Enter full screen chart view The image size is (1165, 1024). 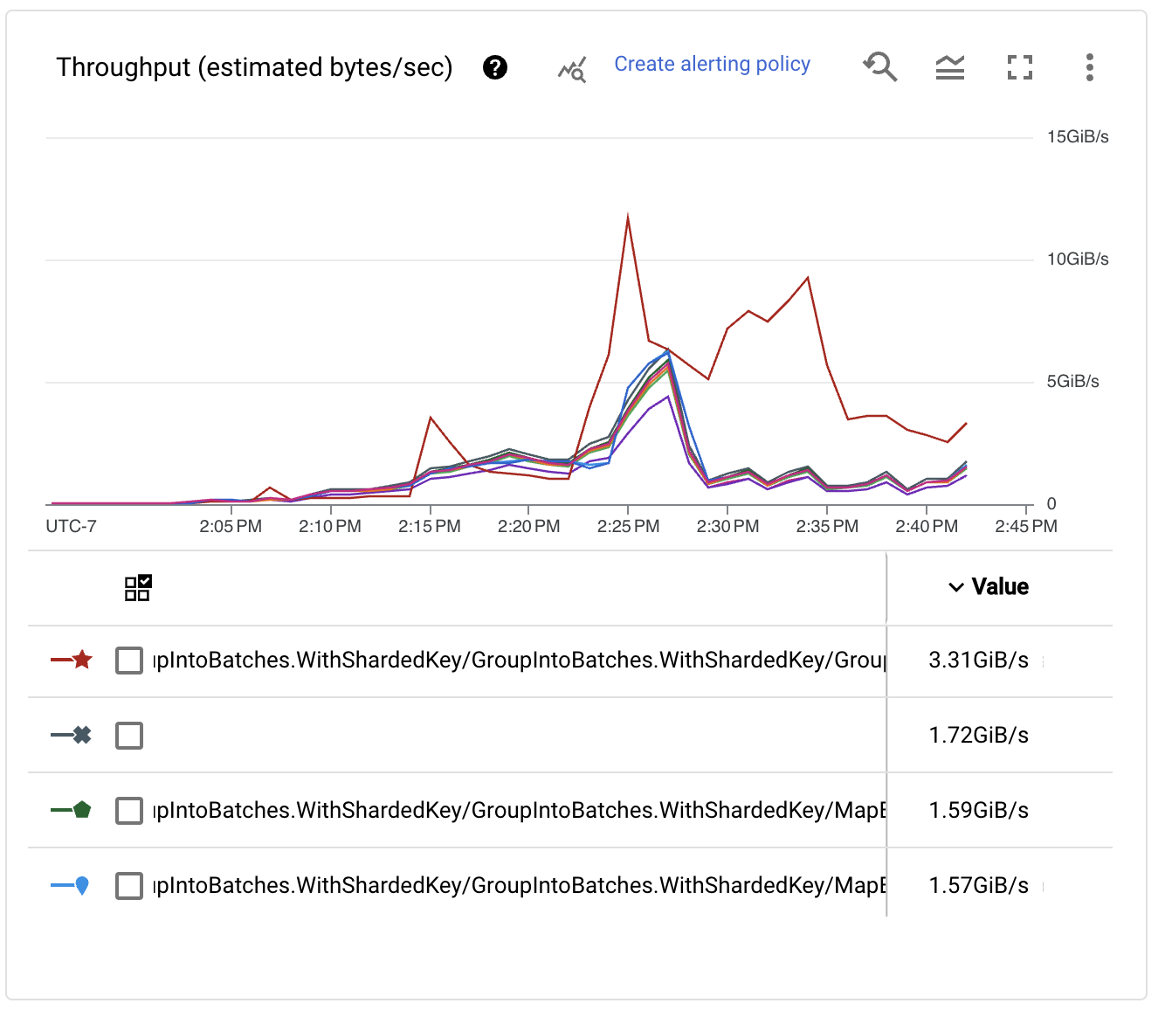pyautogui.click(x=1019, y=67)
